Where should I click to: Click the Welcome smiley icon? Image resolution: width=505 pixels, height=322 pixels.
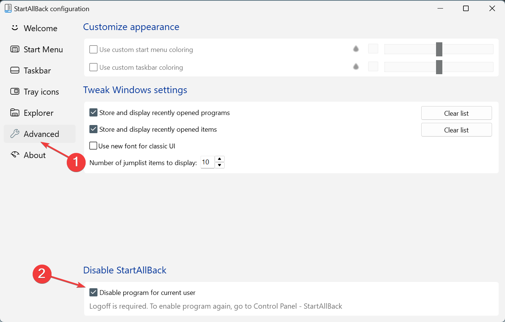coord(15,28)
